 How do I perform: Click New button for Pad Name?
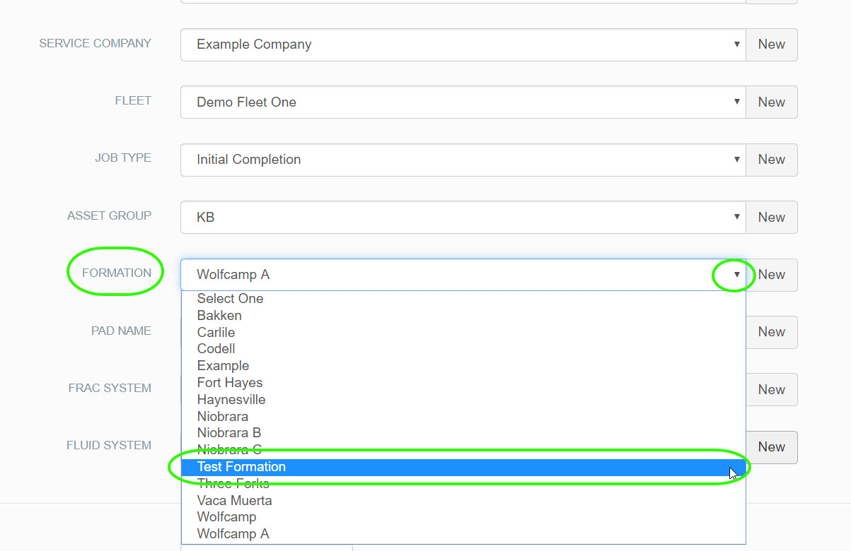[771, 332]
